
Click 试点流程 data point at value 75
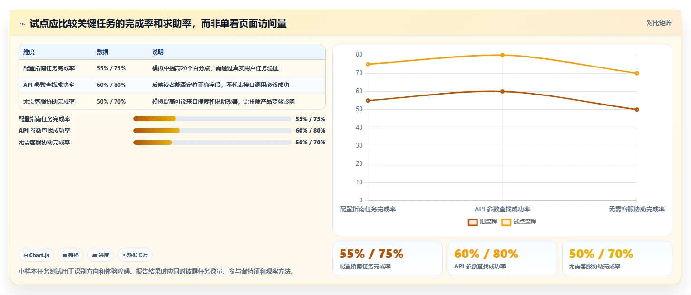(x=368, y=64)
